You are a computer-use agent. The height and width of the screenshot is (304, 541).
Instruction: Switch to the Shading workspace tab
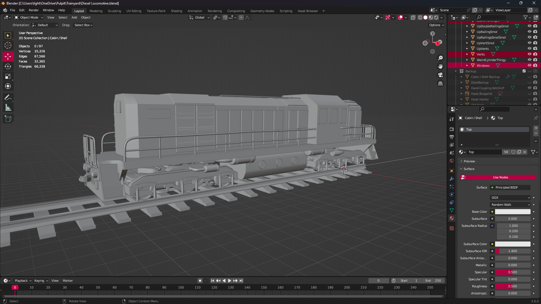(176, 11)
